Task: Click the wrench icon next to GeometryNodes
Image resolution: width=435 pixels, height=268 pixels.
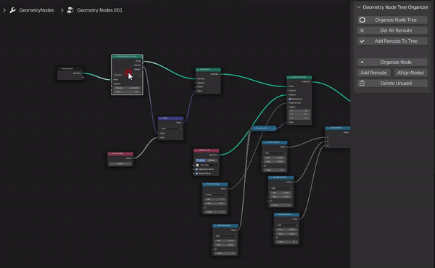Action: point(12,10)
